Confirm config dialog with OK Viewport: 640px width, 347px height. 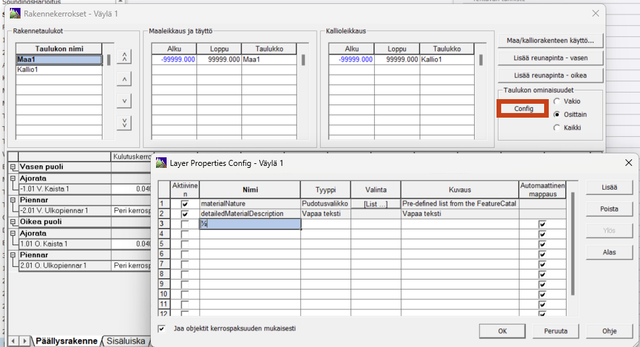tap(502, 331)
